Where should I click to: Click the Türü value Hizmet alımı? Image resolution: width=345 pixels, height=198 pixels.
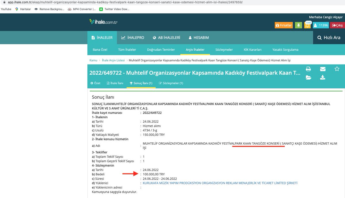pyautogui.click(x=152, y=126)
